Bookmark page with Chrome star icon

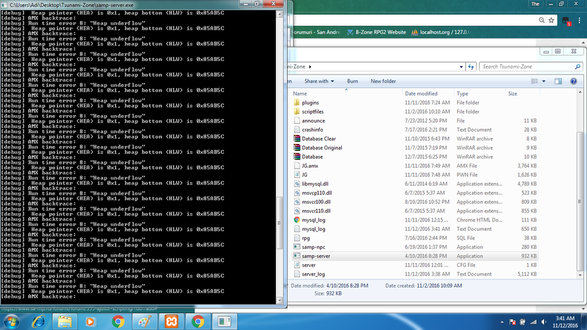[551, 20]
